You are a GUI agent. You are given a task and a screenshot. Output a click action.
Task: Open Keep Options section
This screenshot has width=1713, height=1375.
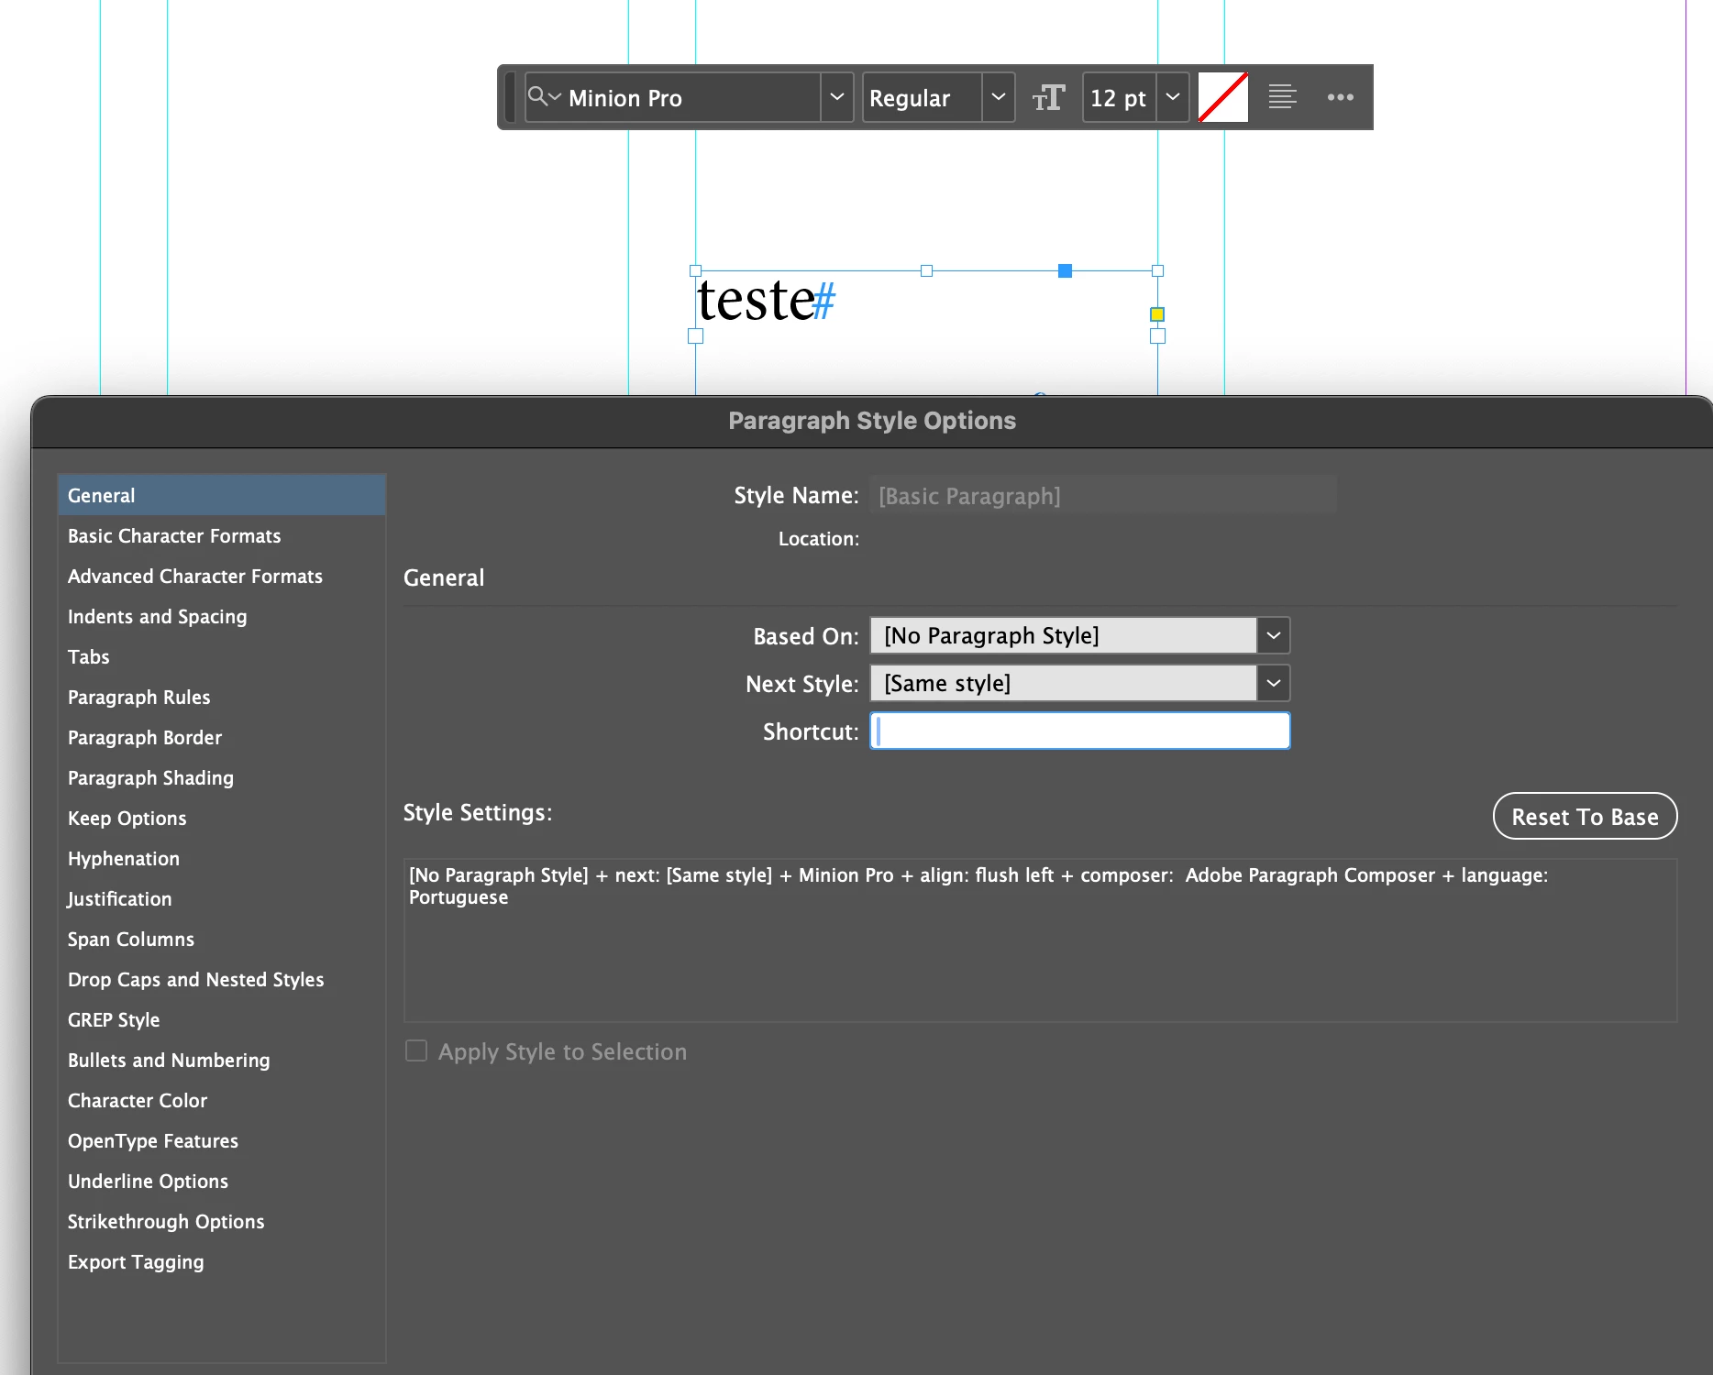(221, 818)
